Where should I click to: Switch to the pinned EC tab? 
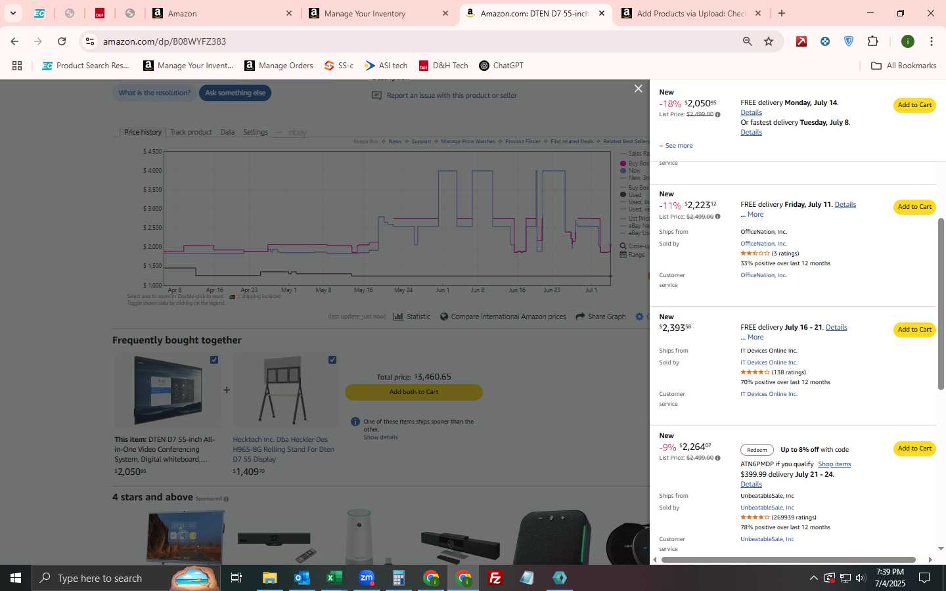coord(39,13)
